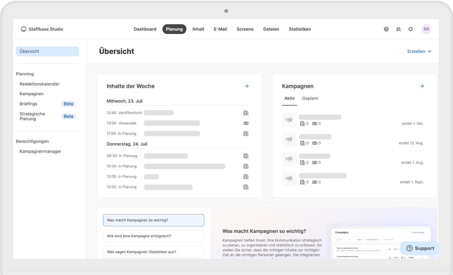The width and height of the screenshot is (453, 275).
Task: Open Kampagnen card arrow
Action: coord(422,86)
